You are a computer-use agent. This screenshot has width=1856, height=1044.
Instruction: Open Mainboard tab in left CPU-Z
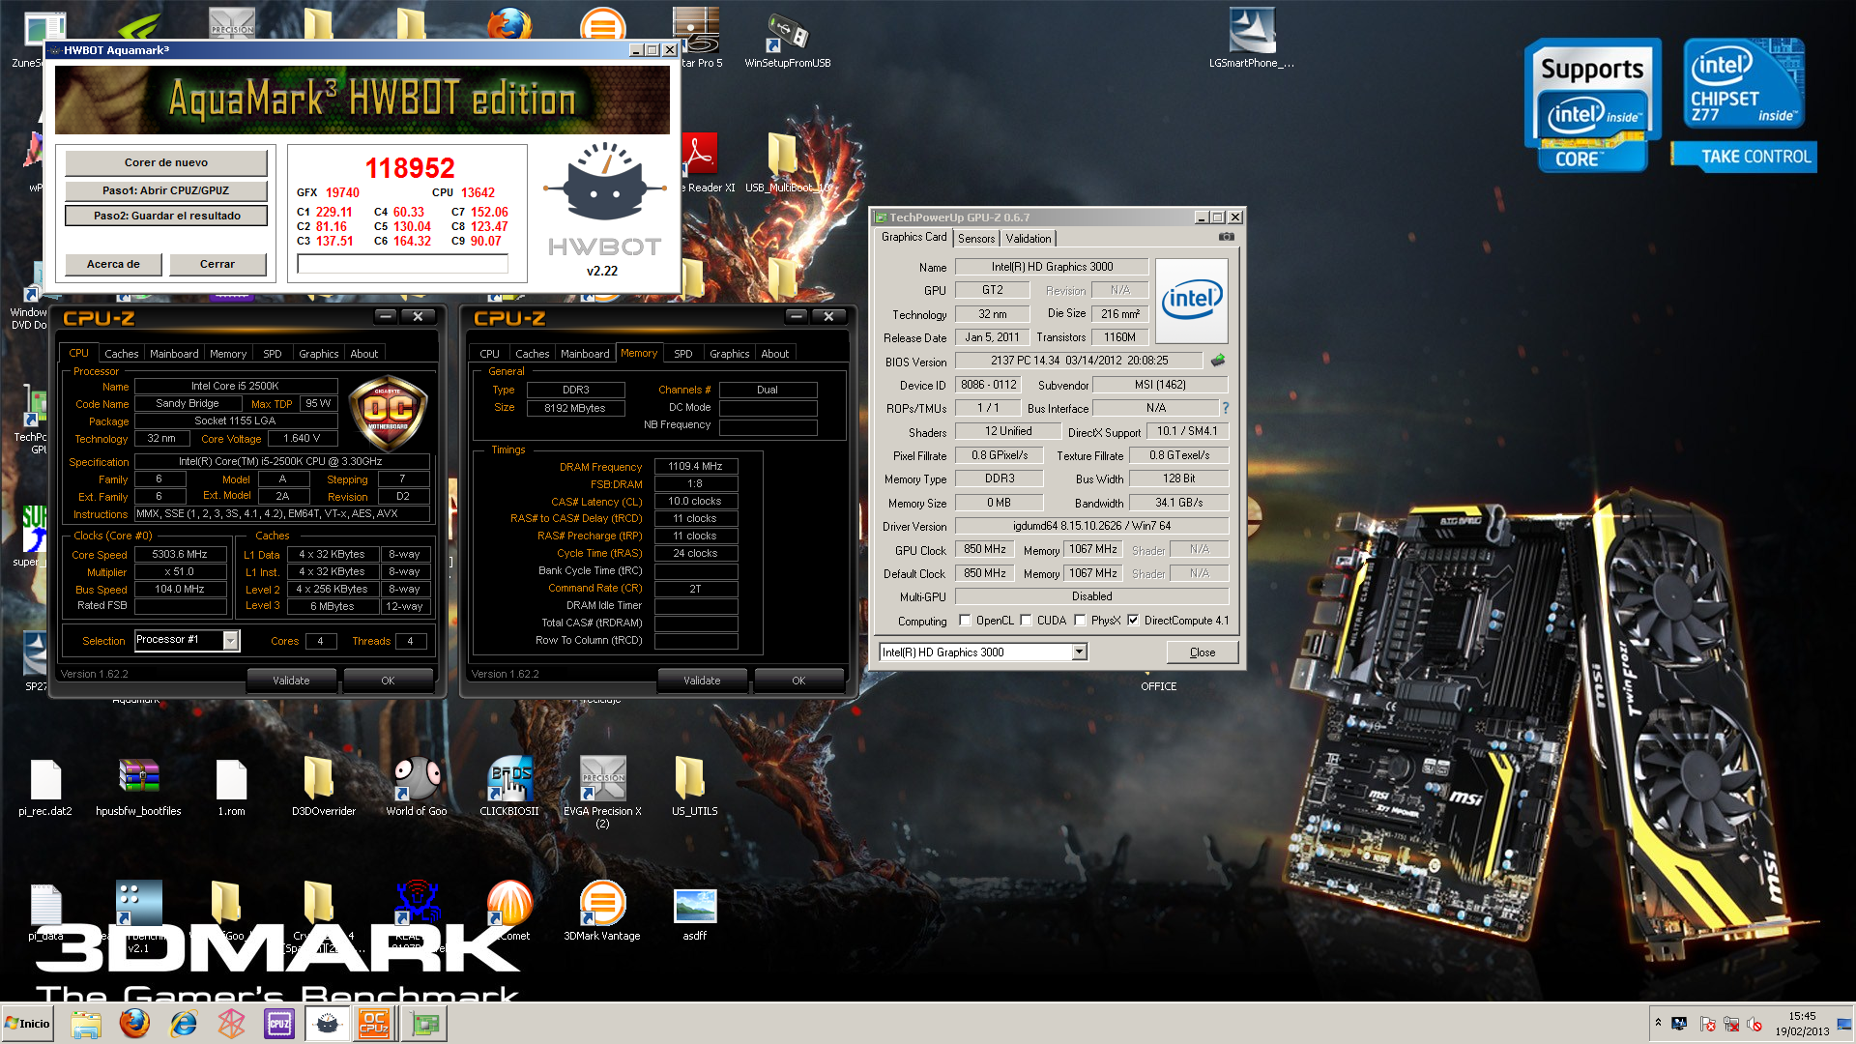[174, 354]
